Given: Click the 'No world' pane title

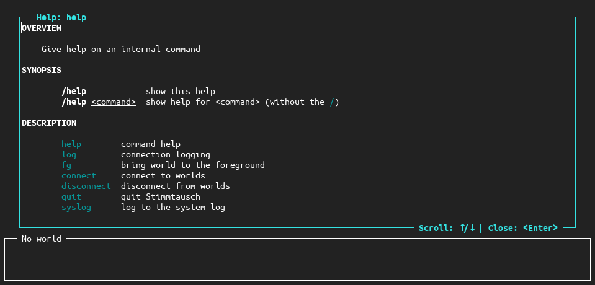Looking at the screenshot, I should [x=42, y=239].
